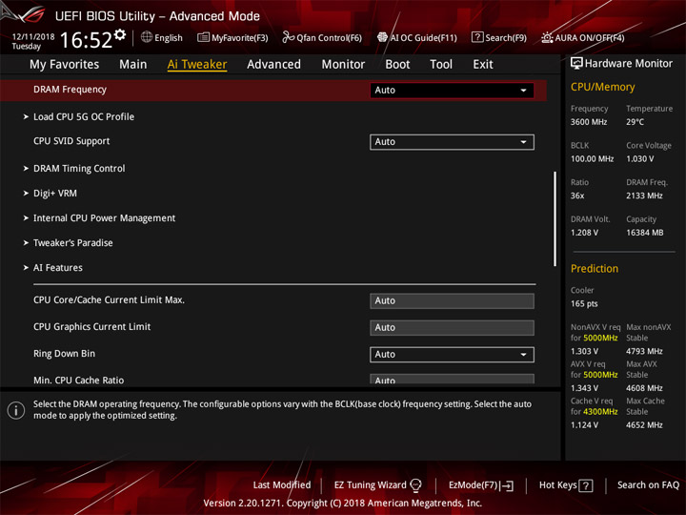This screenshot has width=686, height=515.
Task: Click the 16384 MB capacity value
Action: [644, 233]
